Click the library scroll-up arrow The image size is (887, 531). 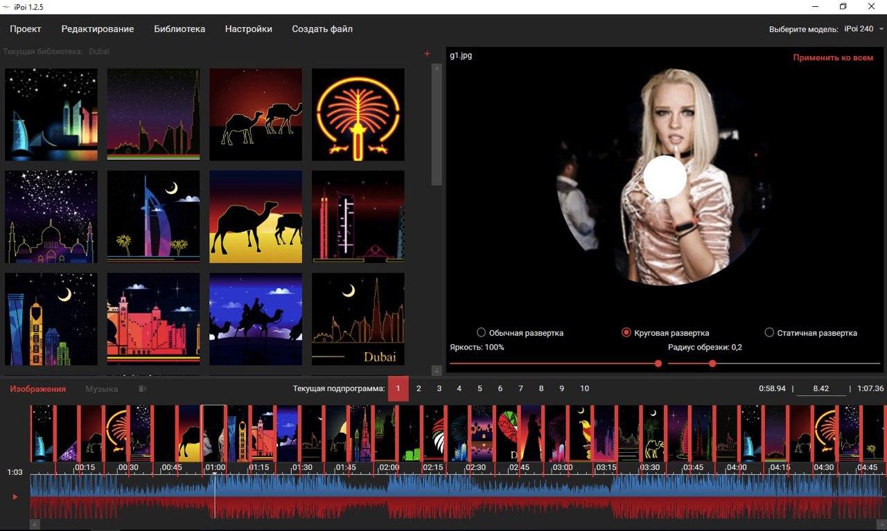[437, 69]
